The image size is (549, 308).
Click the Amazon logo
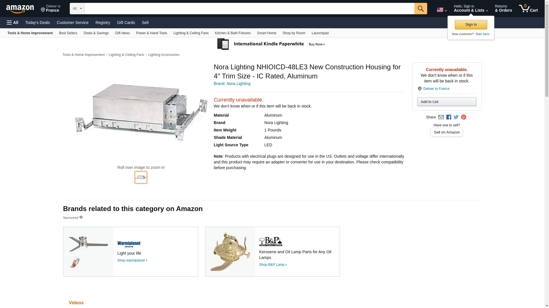tap(20, 9)
